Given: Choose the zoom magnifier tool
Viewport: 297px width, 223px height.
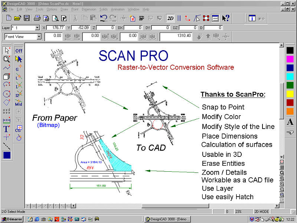Looking at the screenshot, I should (7, 59).
